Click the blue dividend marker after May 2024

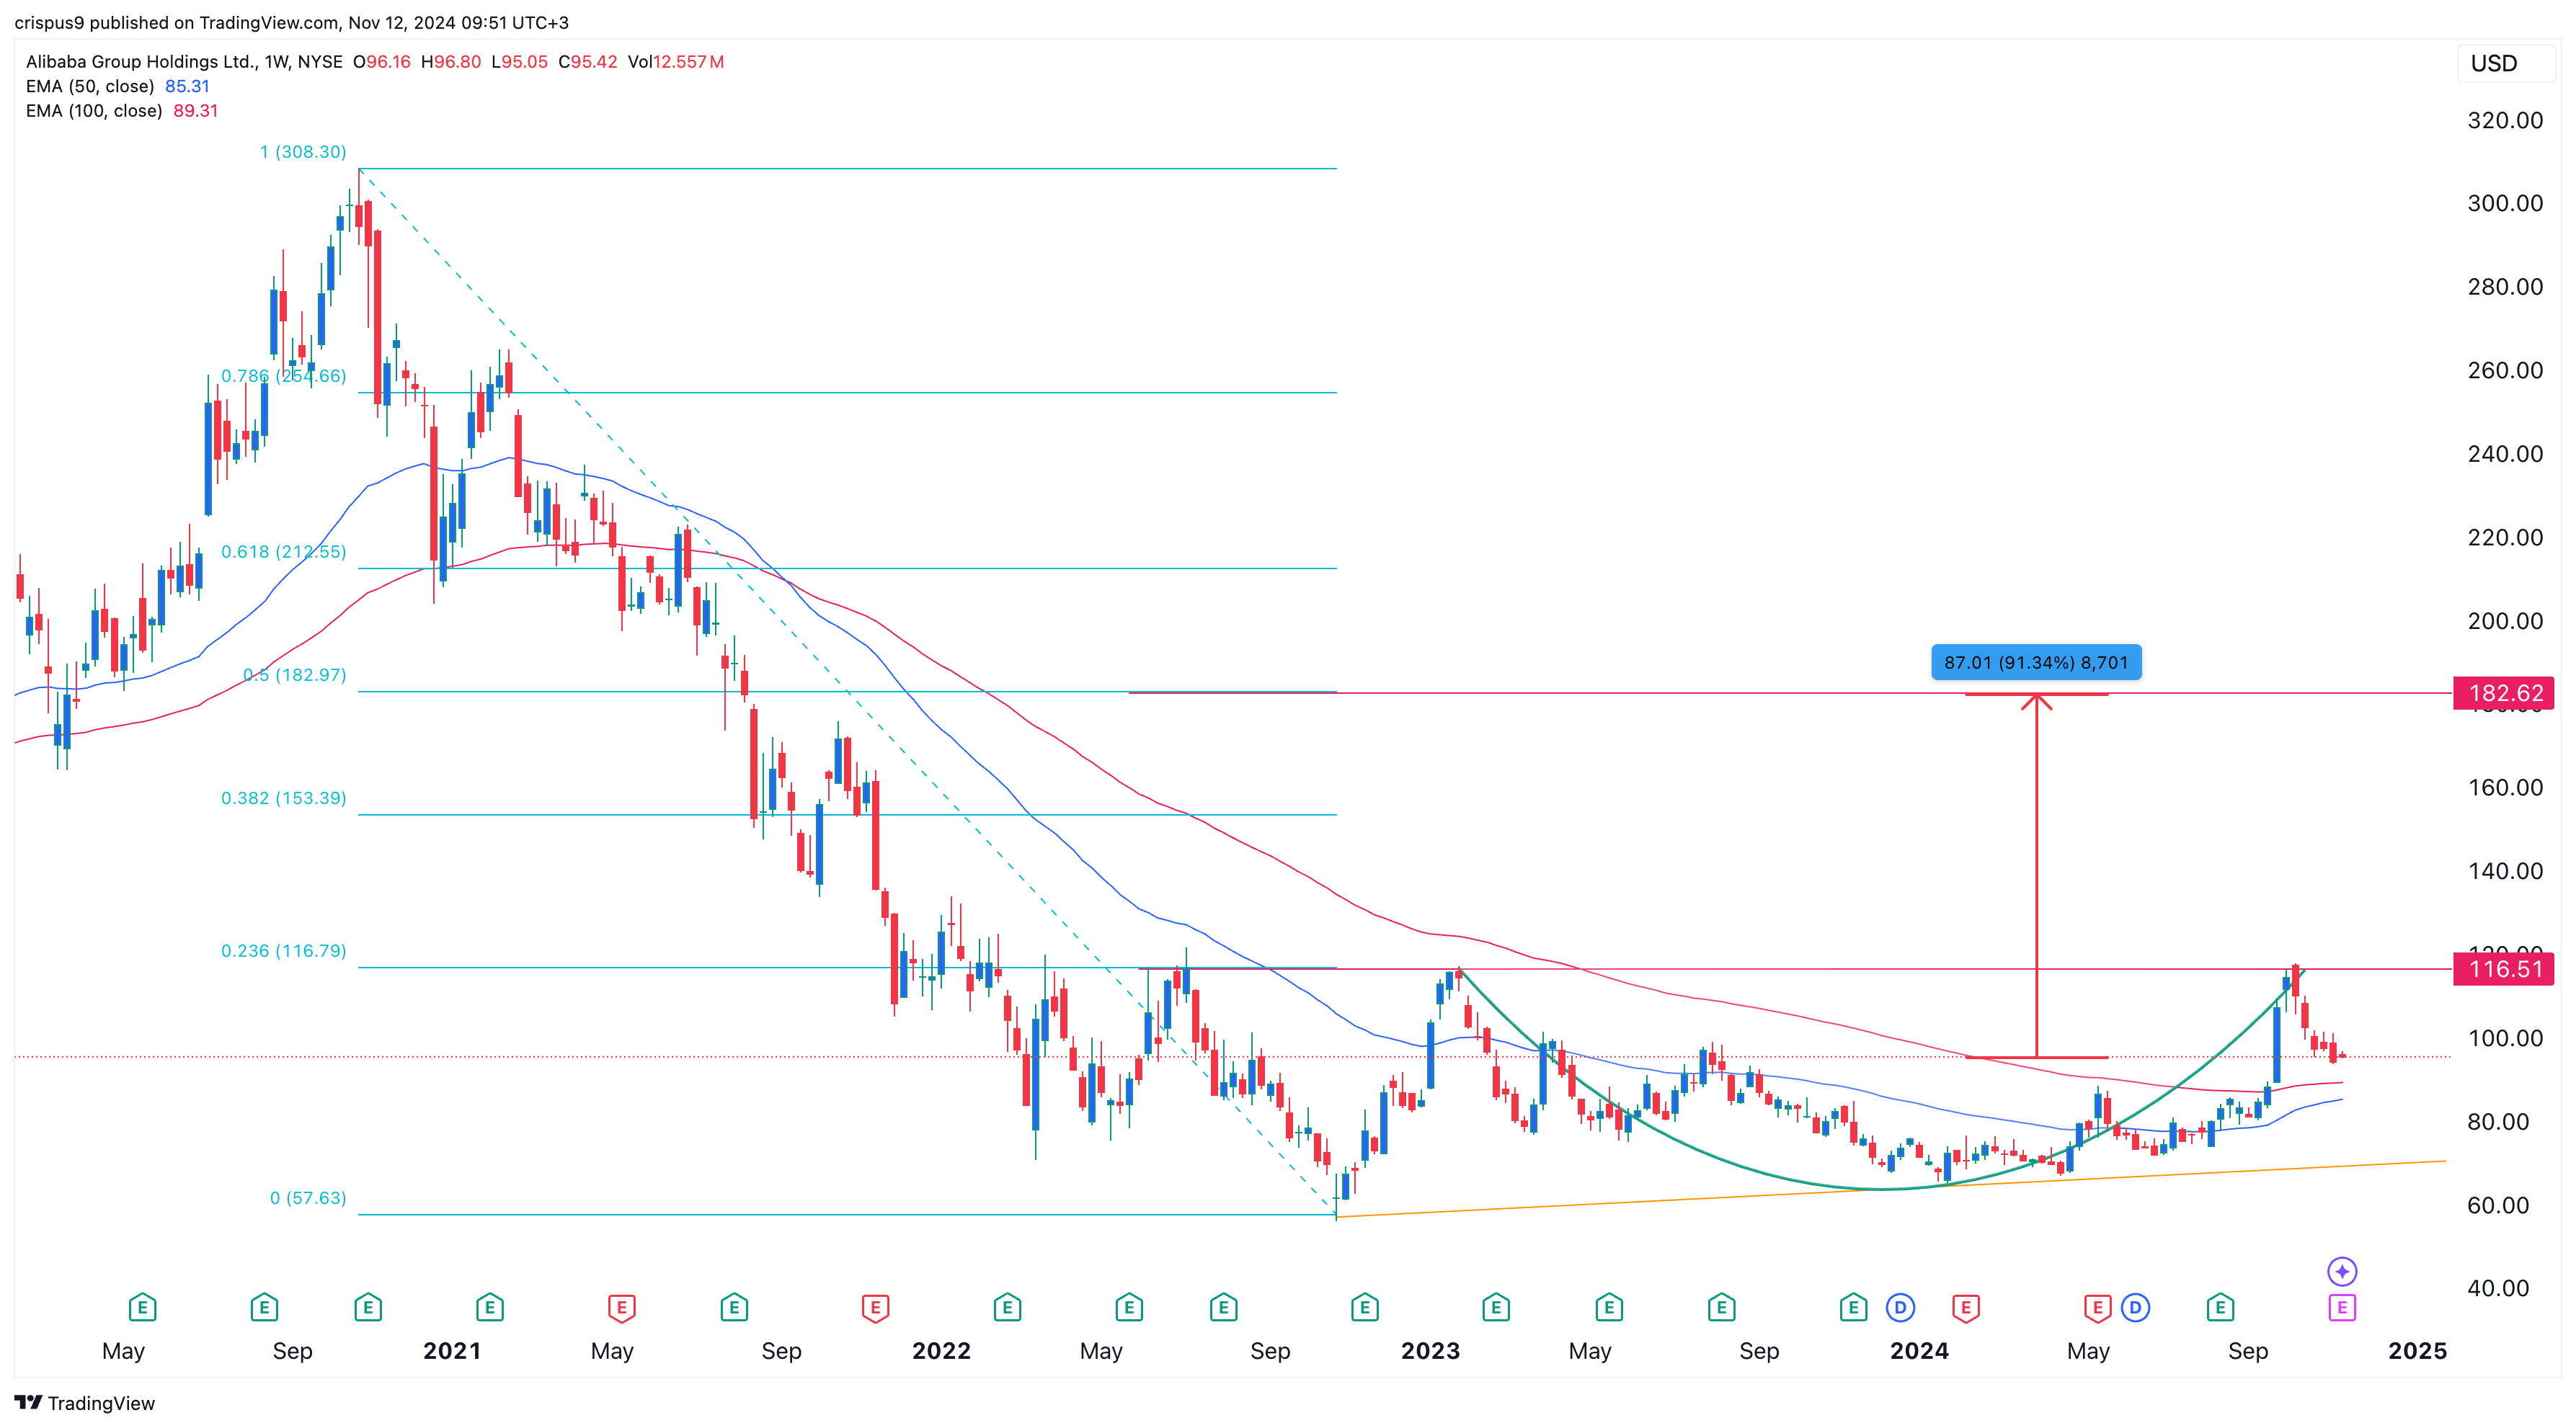2135,1307
